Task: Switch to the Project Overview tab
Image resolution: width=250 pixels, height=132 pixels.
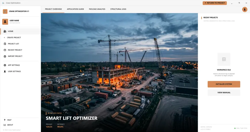Action: point(53,9)
